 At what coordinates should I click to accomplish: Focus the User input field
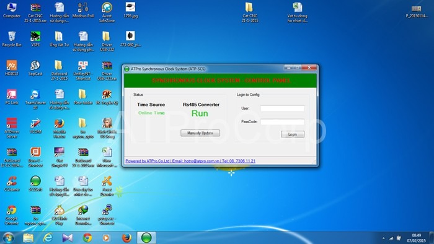click(x=282, y=108)
